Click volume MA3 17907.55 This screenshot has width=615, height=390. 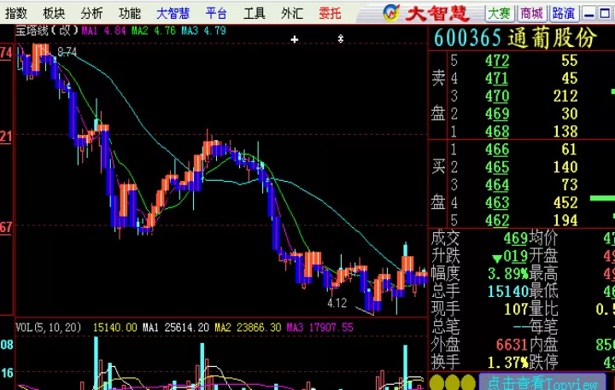click(320, 328)
